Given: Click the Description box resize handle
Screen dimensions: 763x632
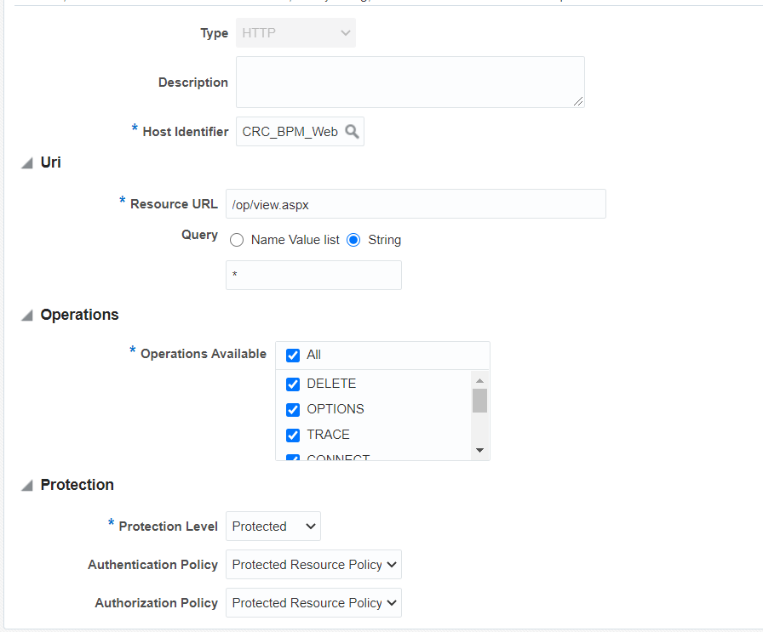Looking at the screenshot, I should 578,101.
